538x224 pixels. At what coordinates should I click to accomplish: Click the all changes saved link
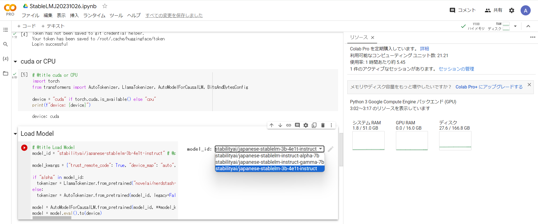tap(174, 15)
